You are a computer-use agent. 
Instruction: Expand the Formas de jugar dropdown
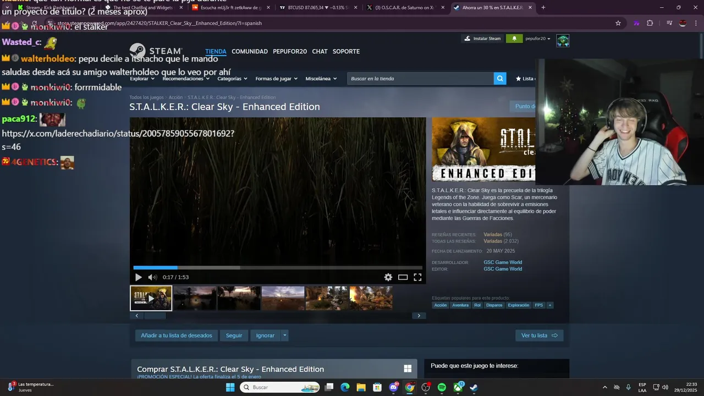(276, 79)
